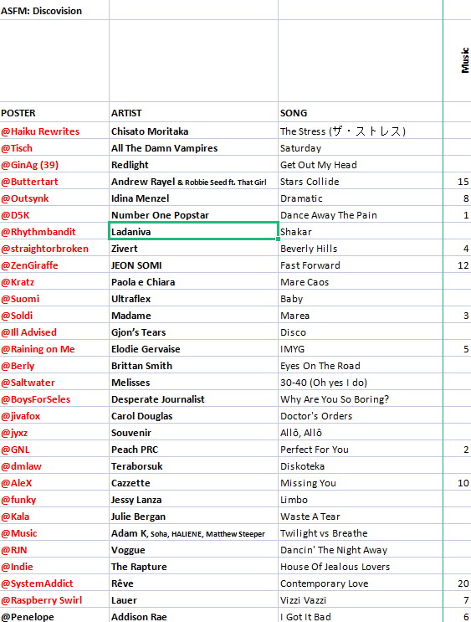Select the rotated 'Music' header cell
Screen dimensions: 471x622
pos(457,60)
